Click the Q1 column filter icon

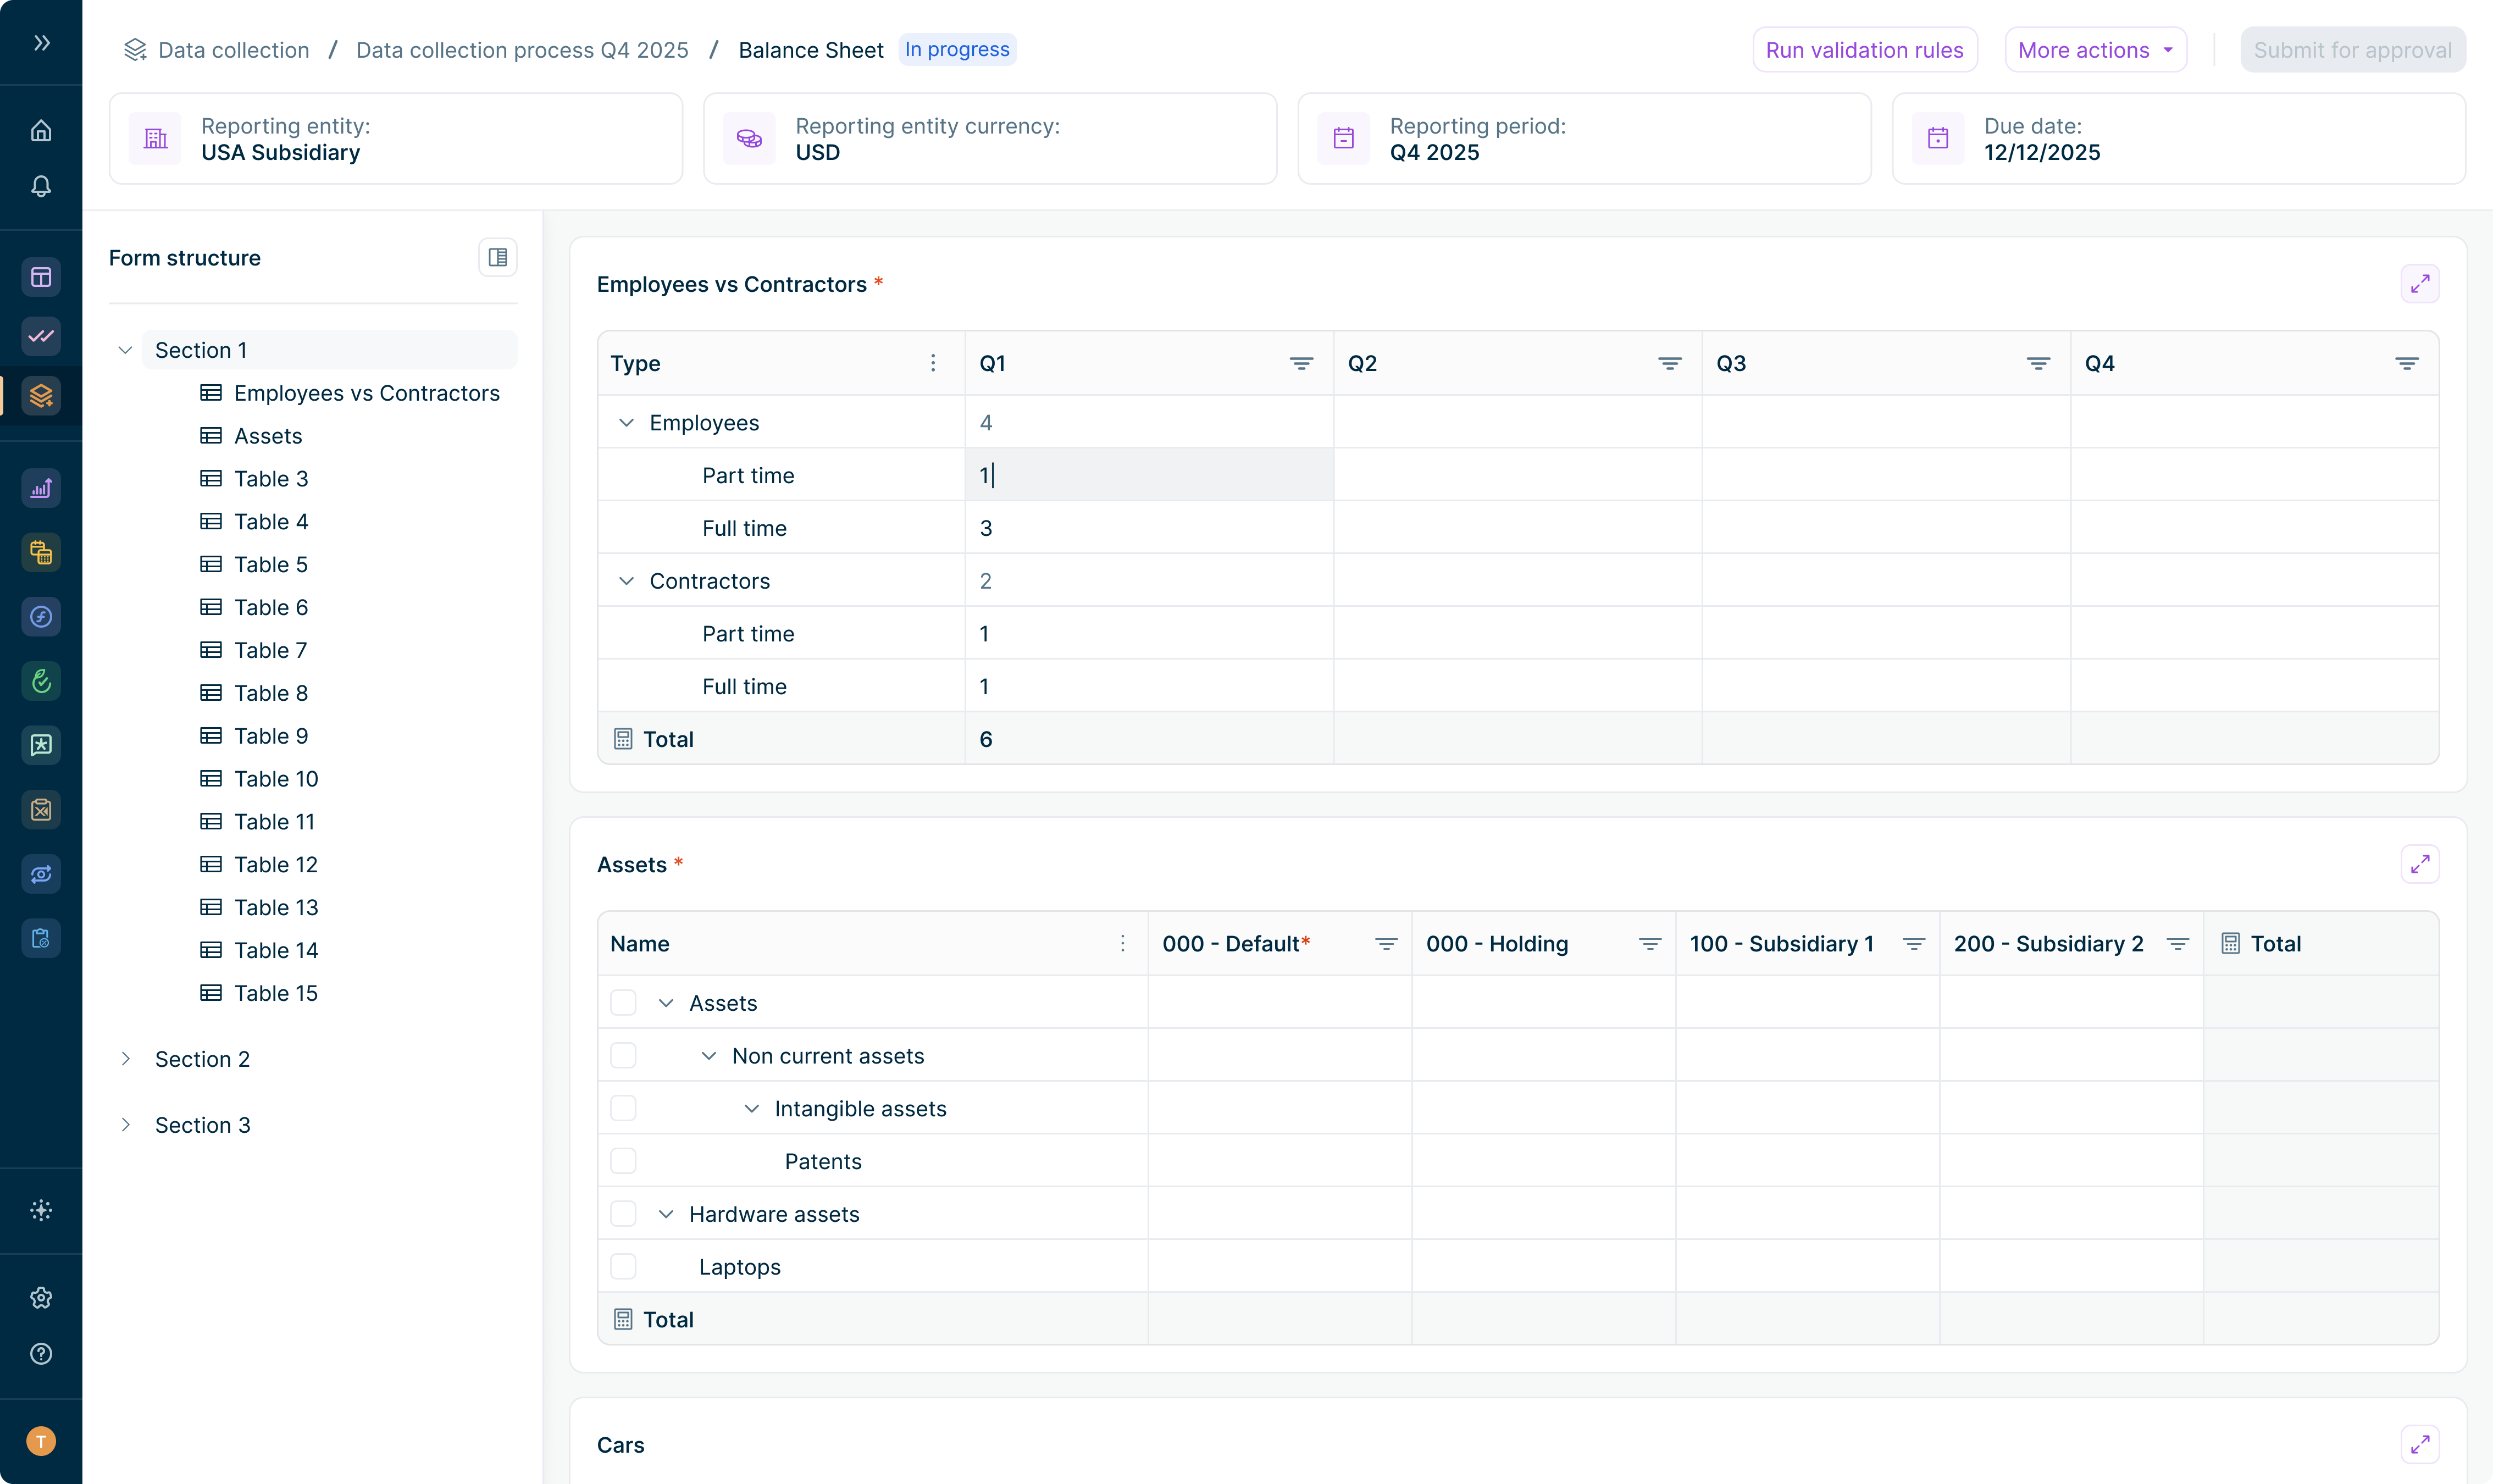[1300, 364]
